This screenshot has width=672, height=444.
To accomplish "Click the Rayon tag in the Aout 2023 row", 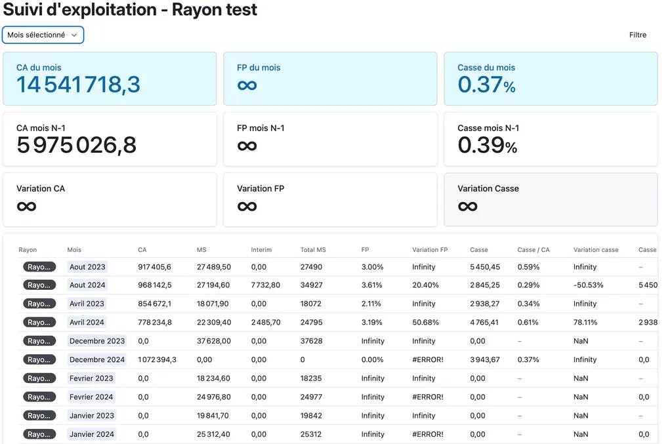I will 39,267.
